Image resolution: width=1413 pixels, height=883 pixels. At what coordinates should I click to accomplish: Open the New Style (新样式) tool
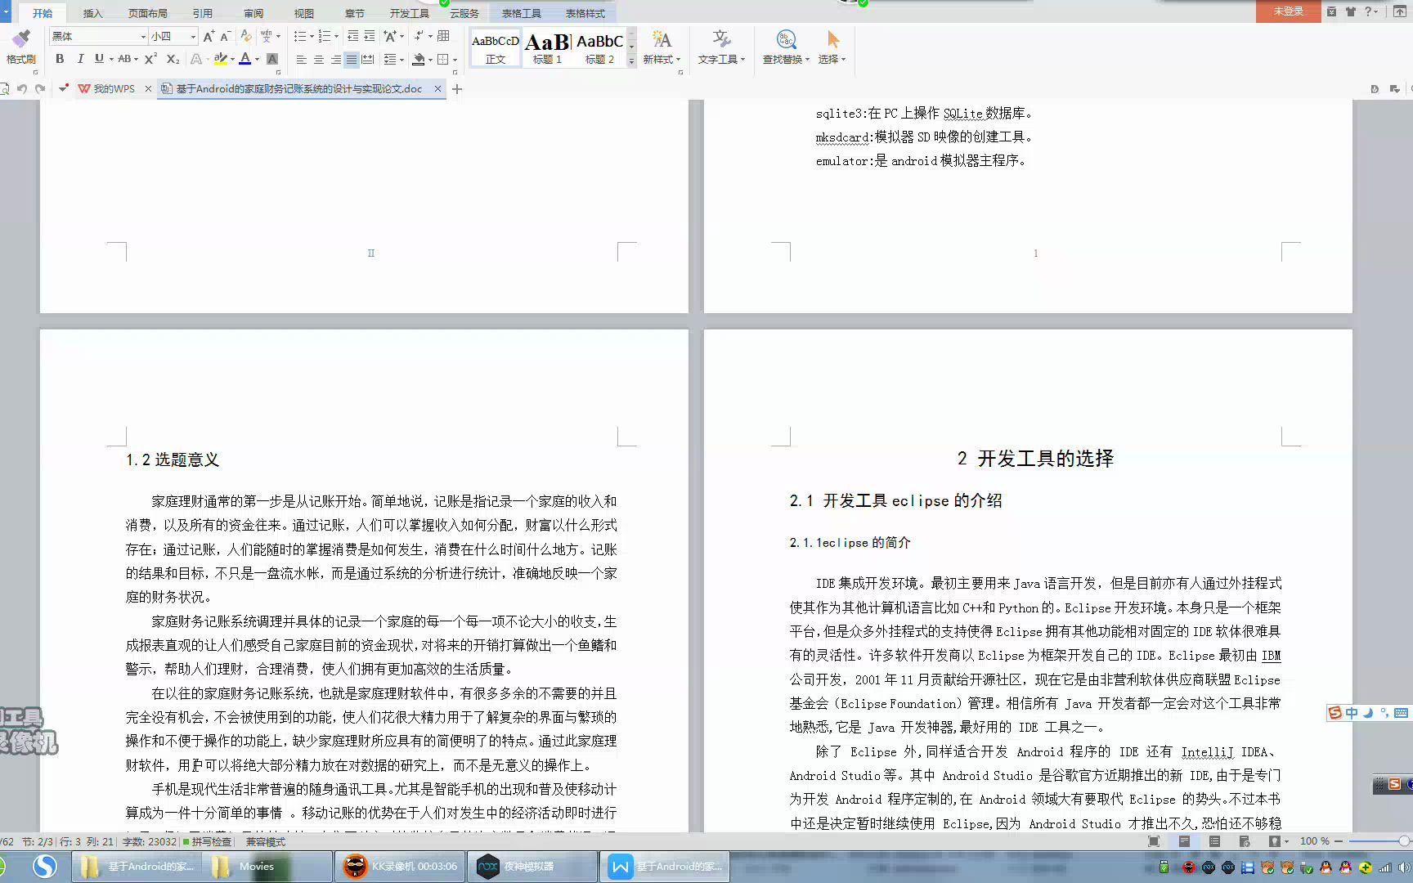661,47
